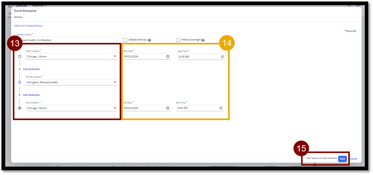373x175 pixels.
Task: Check the Without overnight checkbox
Action: point(178,40)
